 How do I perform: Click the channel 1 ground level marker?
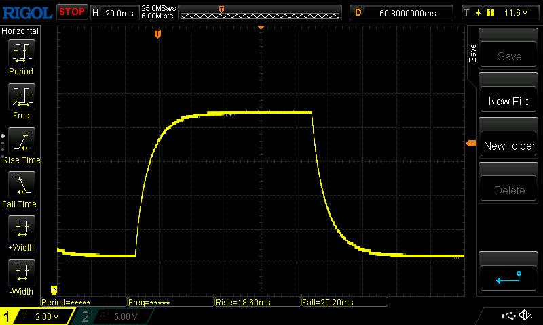click(x=54, y=290)
